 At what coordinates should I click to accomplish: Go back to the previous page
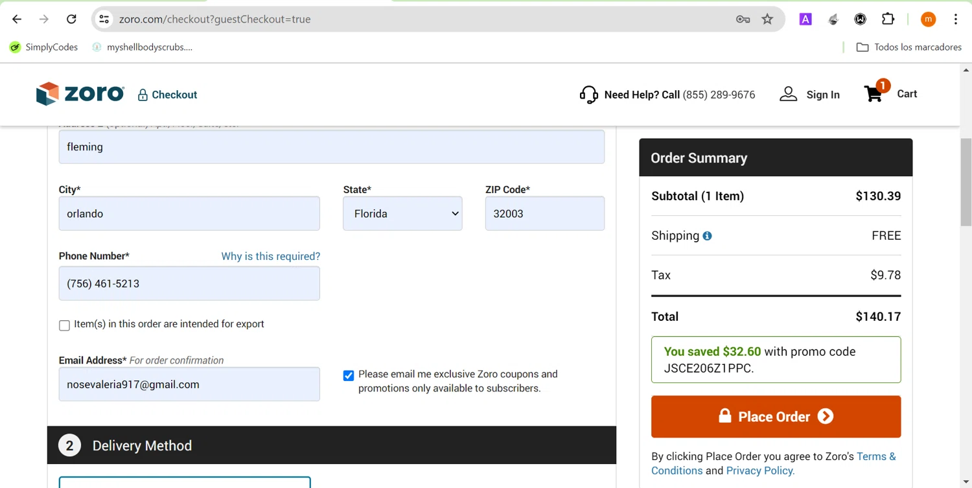point(17,19)
